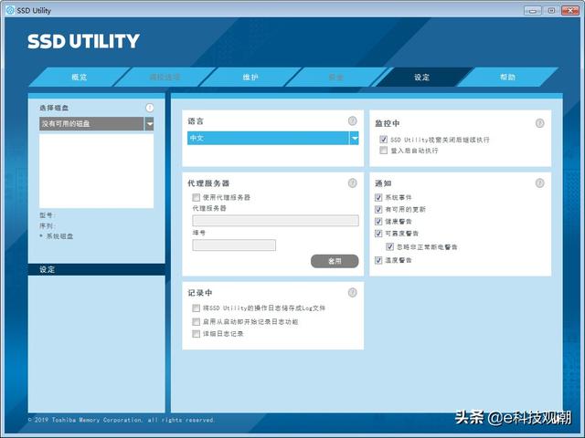The image size is (585, 438).
Task: Maximize the SSD Utility window
Action: coord(551,10)
